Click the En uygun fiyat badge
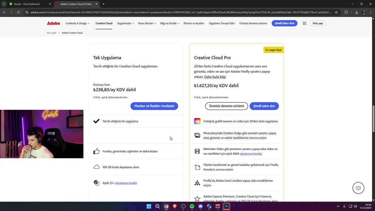Viewport: 375px width, 211px height. pos(273,50)
